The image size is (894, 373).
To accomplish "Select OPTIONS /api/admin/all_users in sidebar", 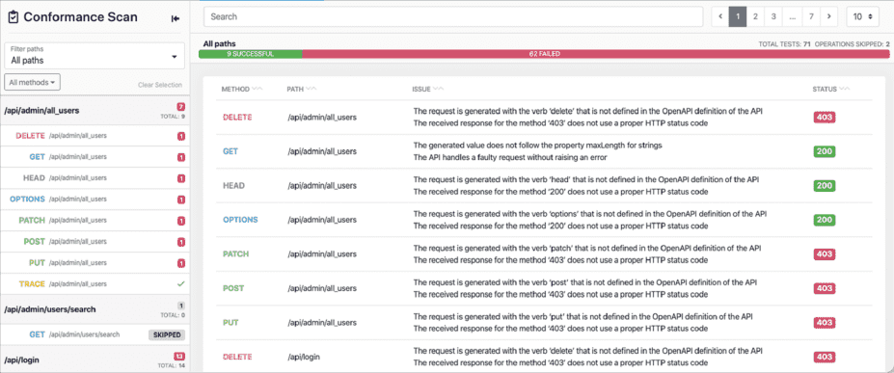I will click(95, 200).
